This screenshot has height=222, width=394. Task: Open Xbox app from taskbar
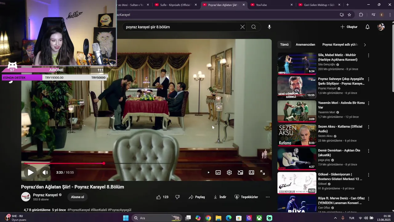(259, 218)
